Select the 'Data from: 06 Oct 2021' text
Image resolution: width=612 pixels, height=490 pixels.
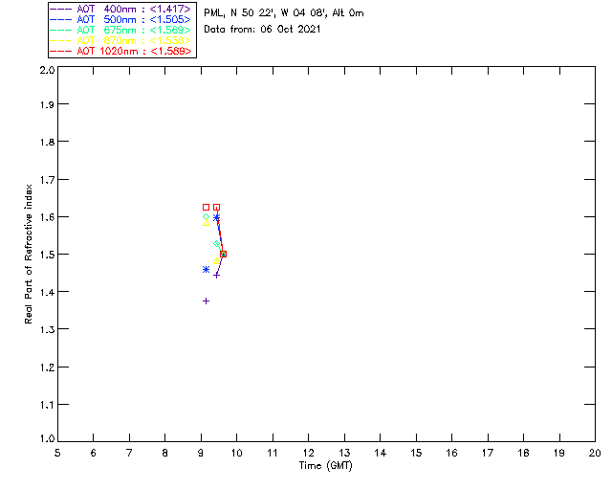click(262, 30)
